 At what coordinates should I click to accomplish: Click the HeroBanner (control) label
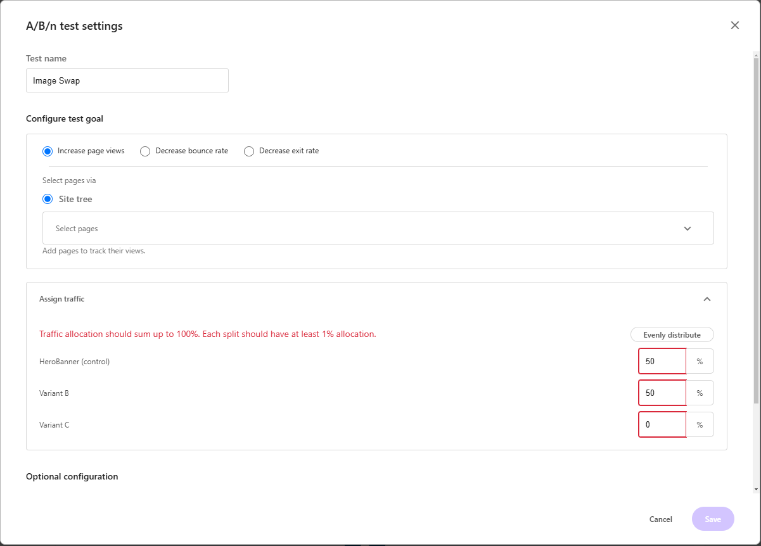point(75,362)
